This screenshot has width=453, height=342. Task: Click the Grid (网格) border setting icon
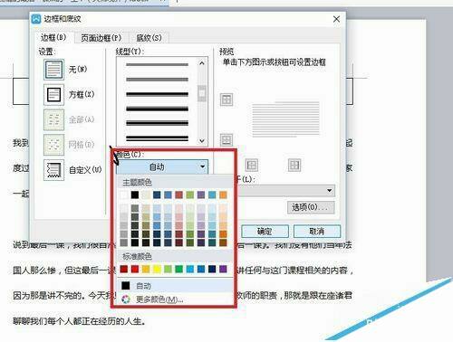click(x=53, y=145)
